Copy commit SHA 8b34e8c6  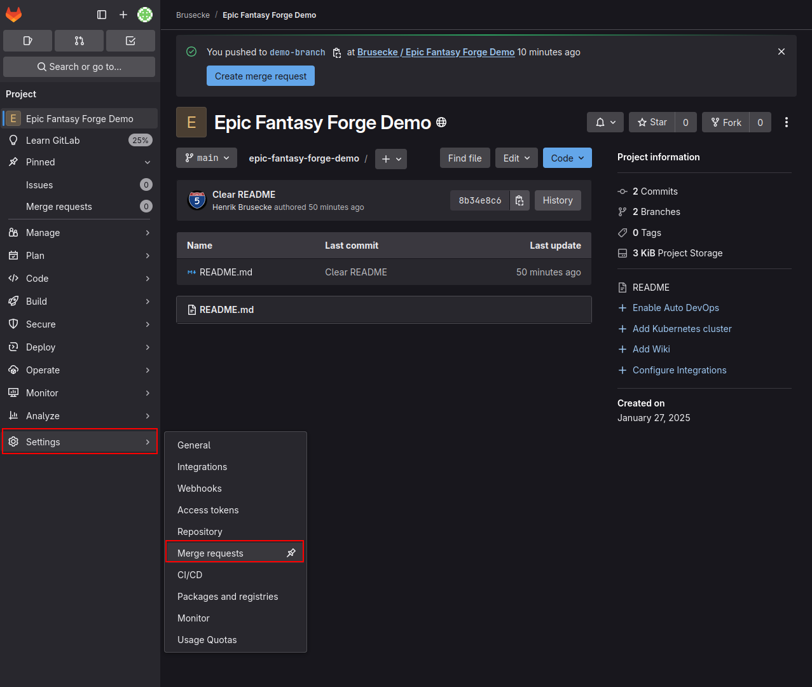pos(520,200)
